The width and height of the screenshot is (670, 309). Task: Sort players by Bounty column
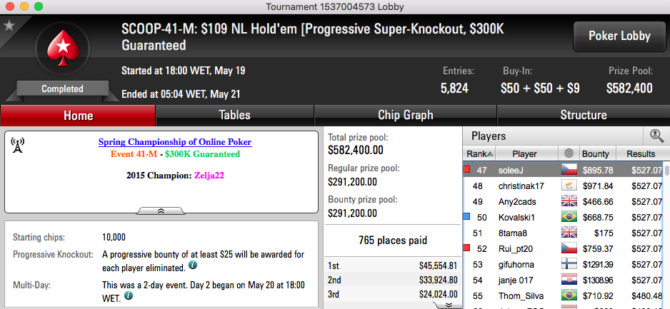[x=598, y=154]
